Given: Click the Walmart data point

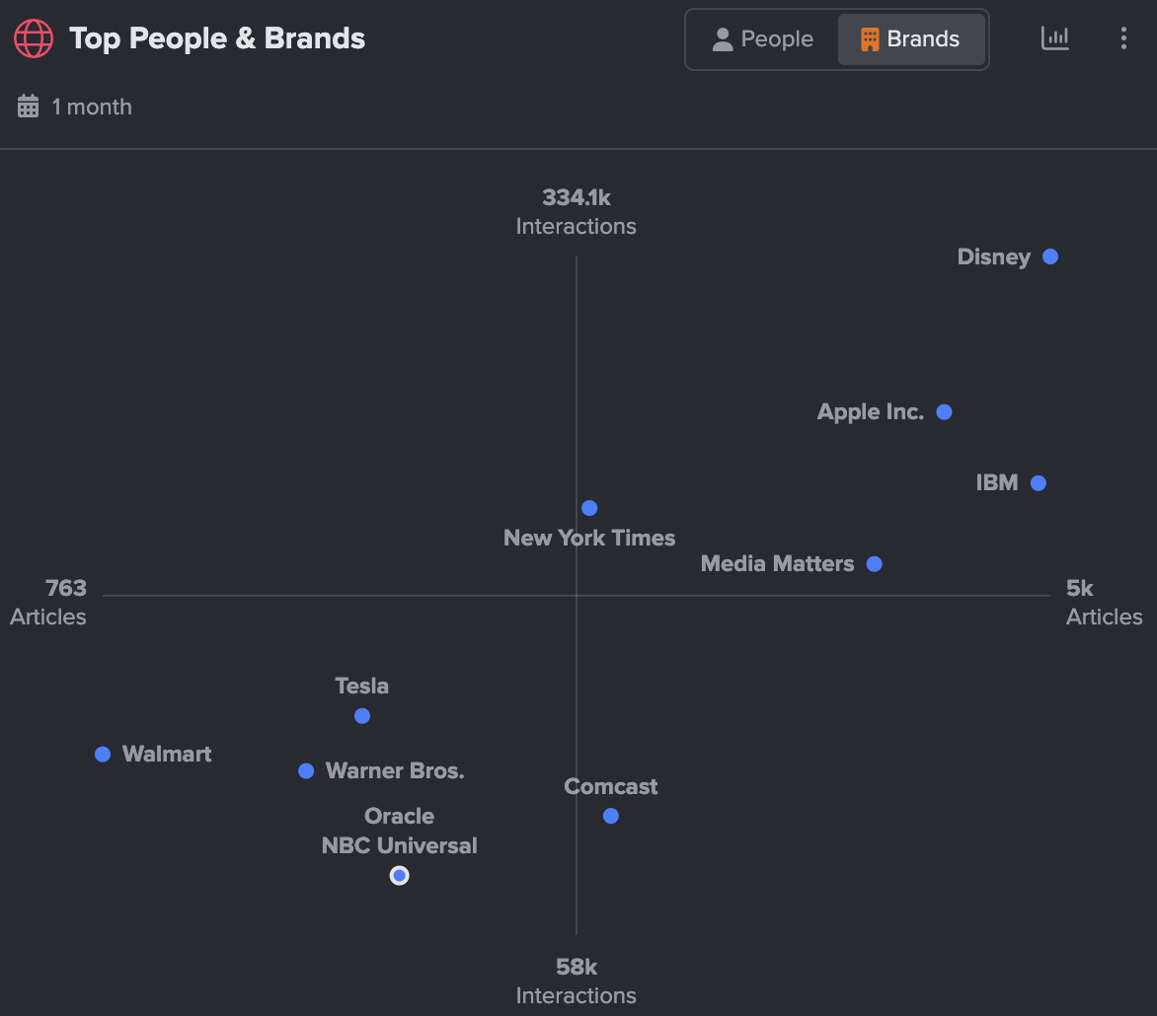Looking at the screenshot, I should click(103, 755).
